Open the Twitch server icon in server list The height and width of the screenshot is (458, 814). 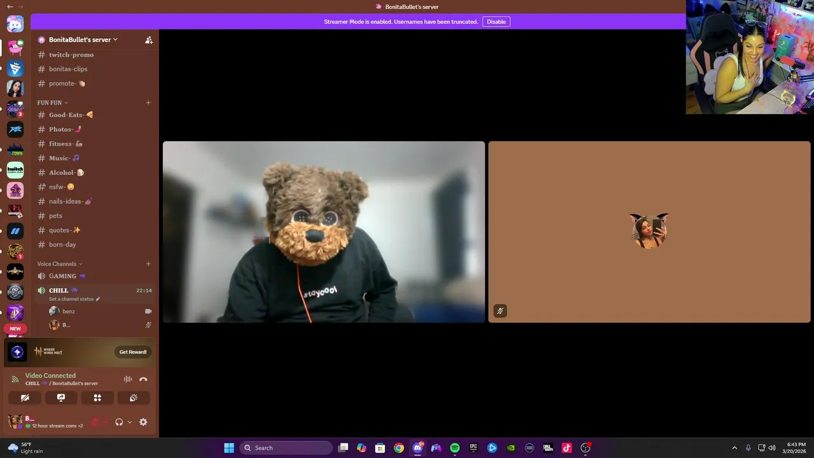15,170
